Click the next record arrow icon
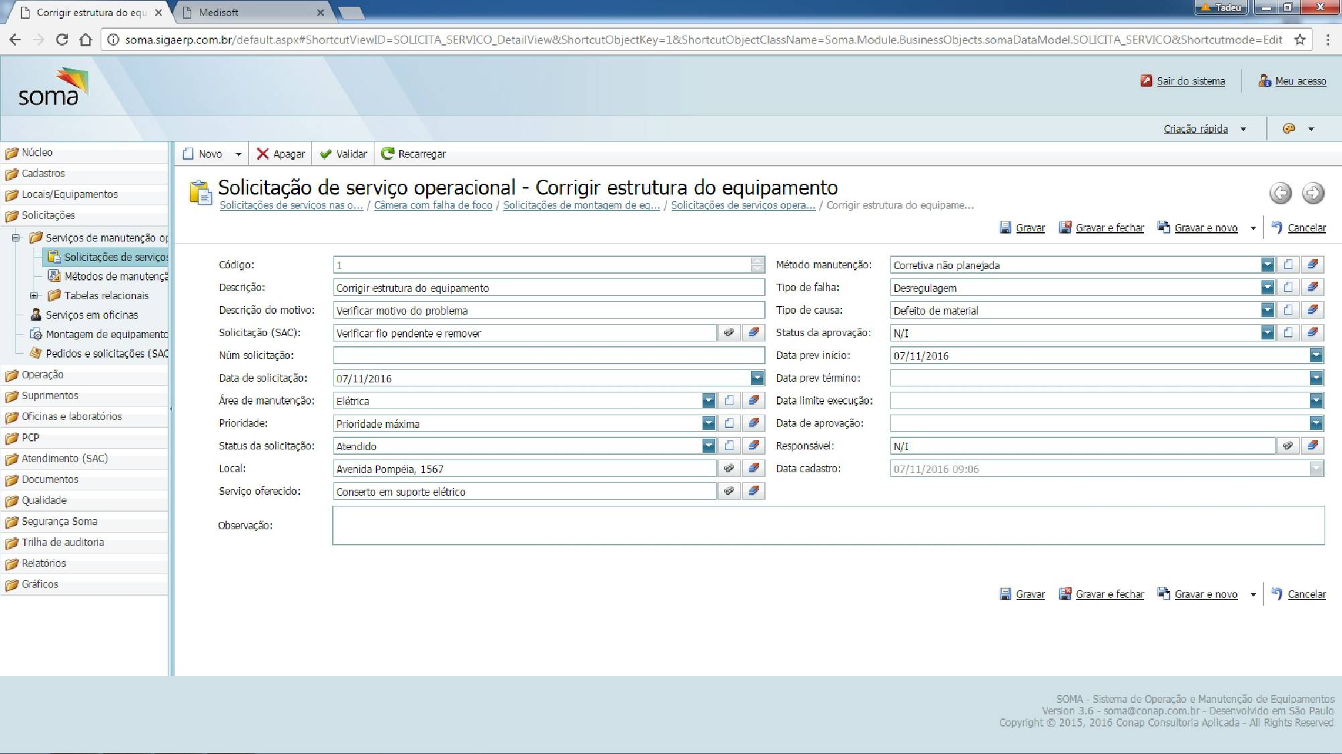 [1313, 193]
